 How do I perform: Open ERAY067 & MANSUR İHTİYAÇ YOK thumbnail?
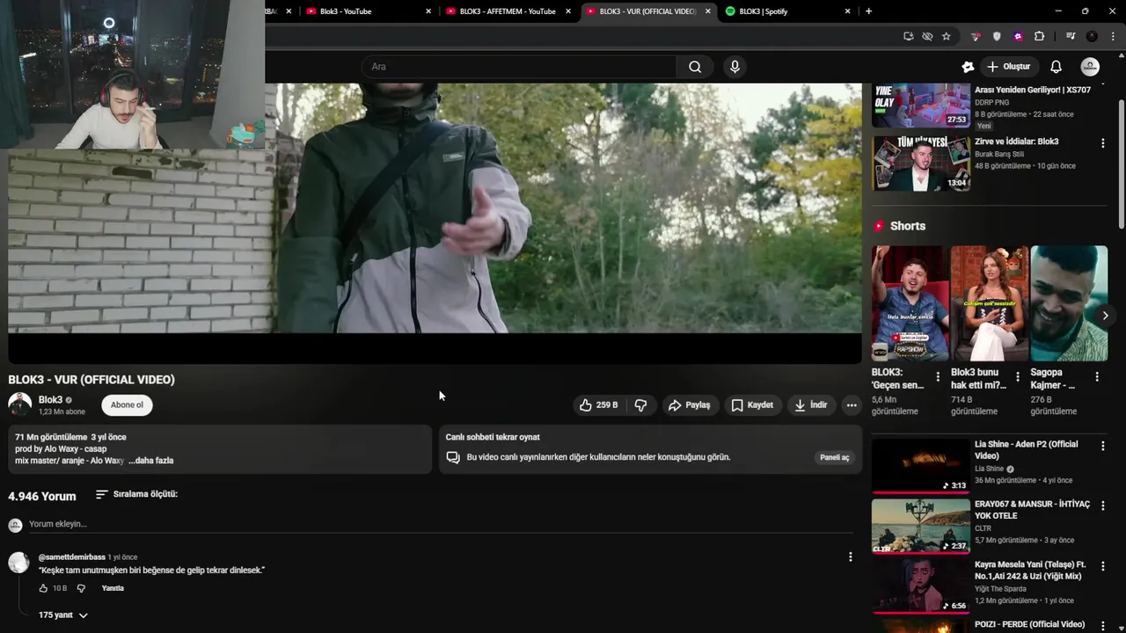tap(921, 526)
